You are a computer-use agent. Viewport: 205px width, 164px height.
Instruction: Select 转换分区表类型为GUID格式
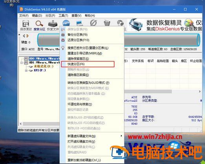pyautogui.click(x=92, y=83)
